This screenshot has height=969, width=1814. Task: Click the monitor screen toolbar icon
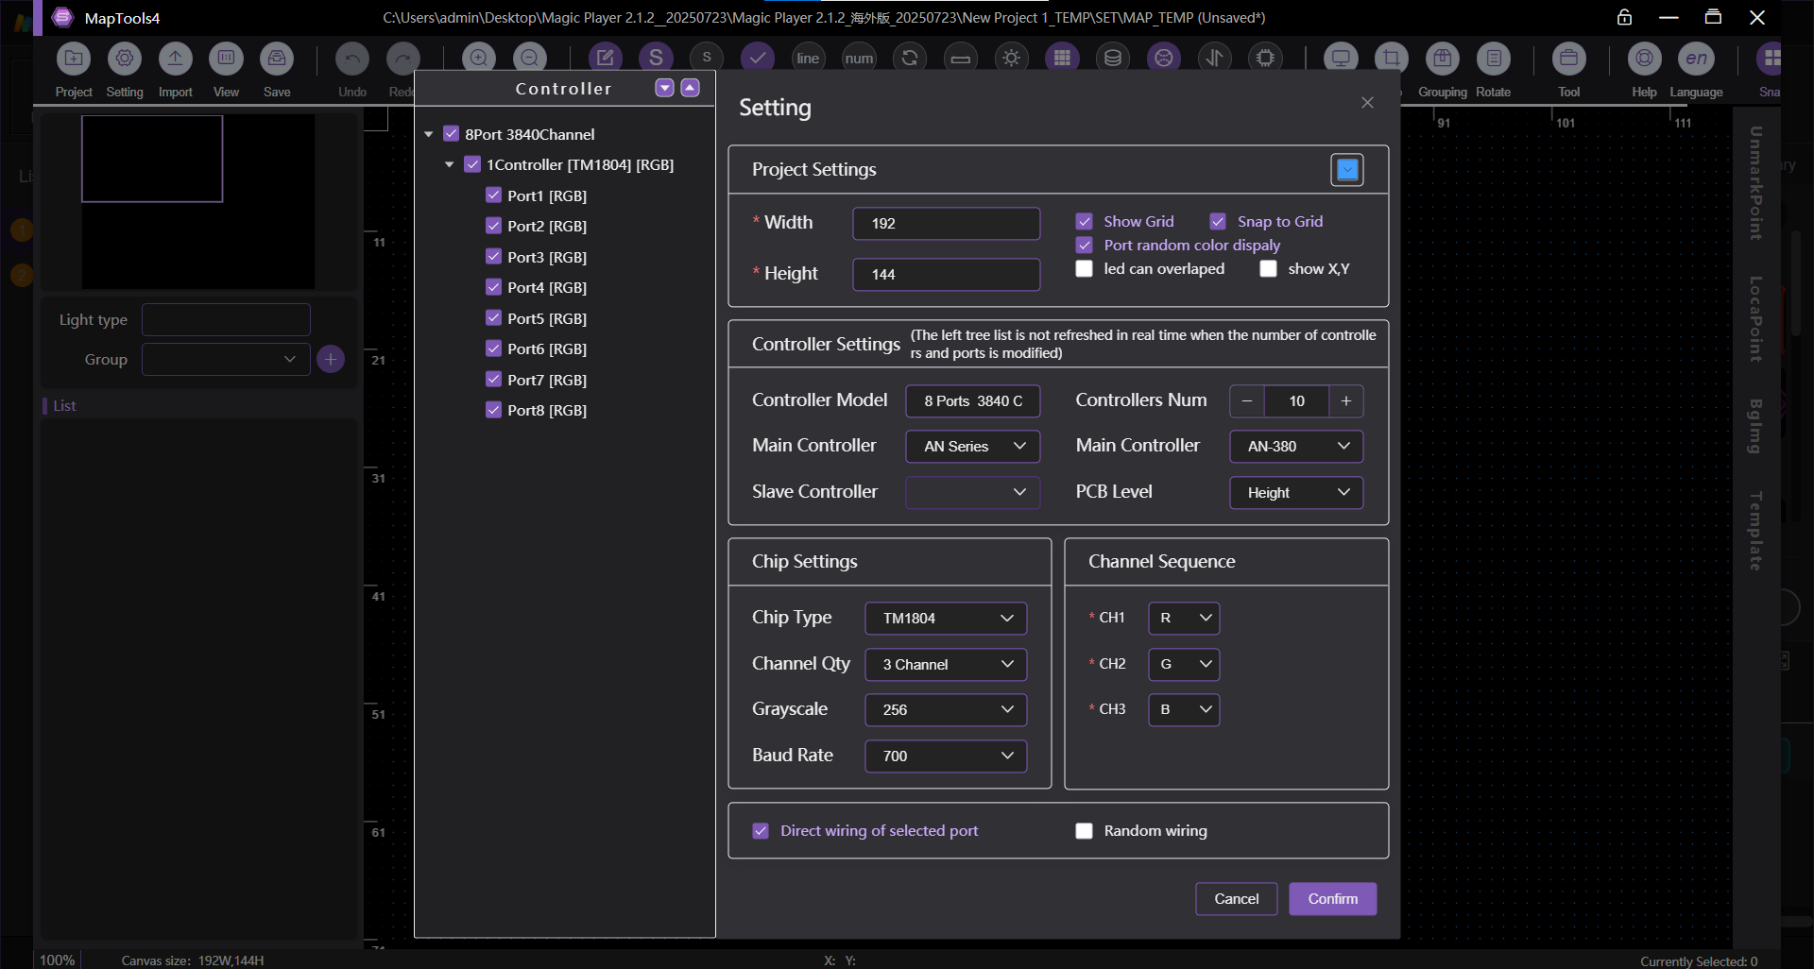pos(1341,58)
